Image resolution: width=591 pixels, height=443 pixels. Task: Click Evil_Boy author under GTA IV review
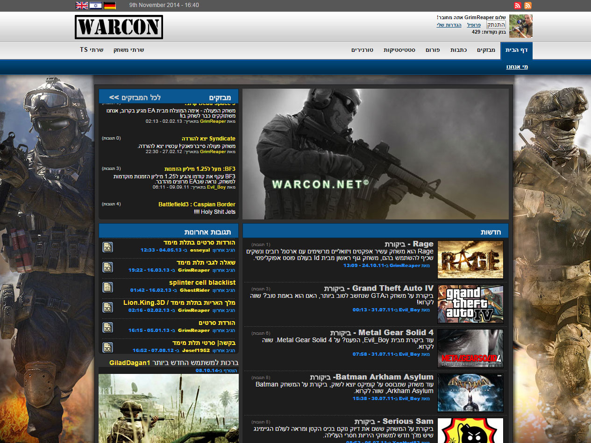[x=409, y=310]
